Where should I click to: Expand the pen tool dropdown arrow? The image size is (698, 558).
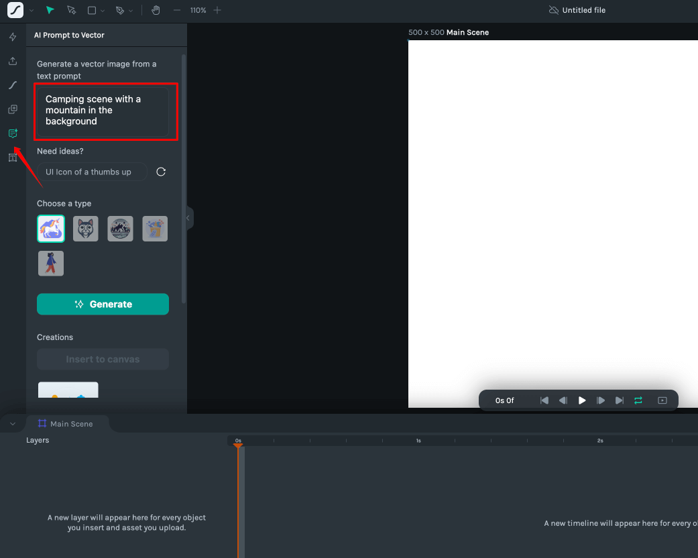coord(130,11)
